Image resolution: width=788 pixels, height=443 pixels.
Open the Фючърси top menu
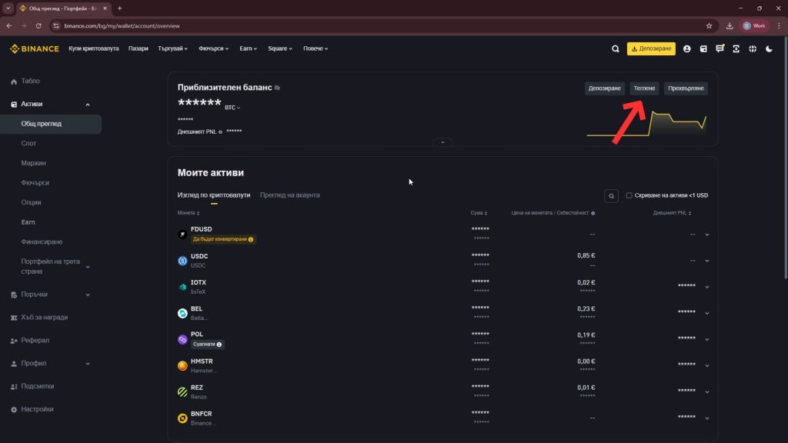pyautogui.click(x=214, y=48)
